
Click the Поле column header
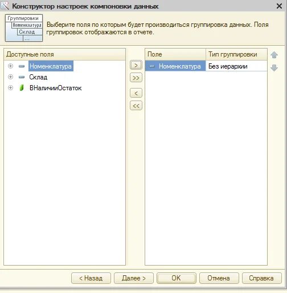(175, 54)
